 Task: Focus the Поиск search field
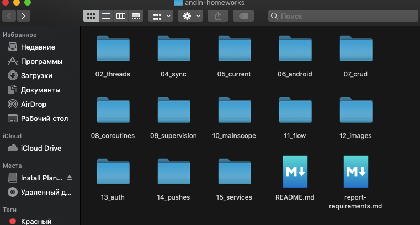(x=343, y=17)
